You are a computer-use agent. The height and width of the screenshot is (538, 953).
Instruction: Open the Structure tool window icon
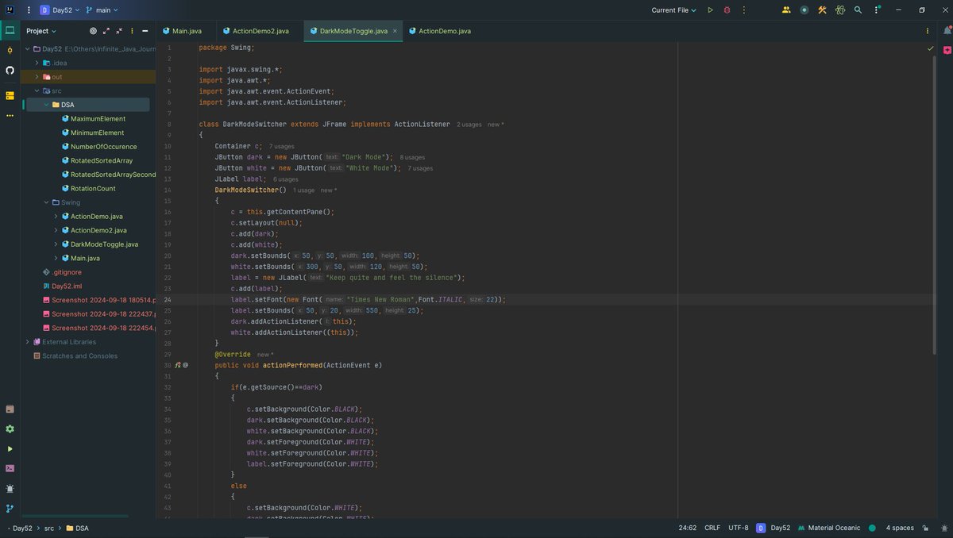(x=10, y=95)
